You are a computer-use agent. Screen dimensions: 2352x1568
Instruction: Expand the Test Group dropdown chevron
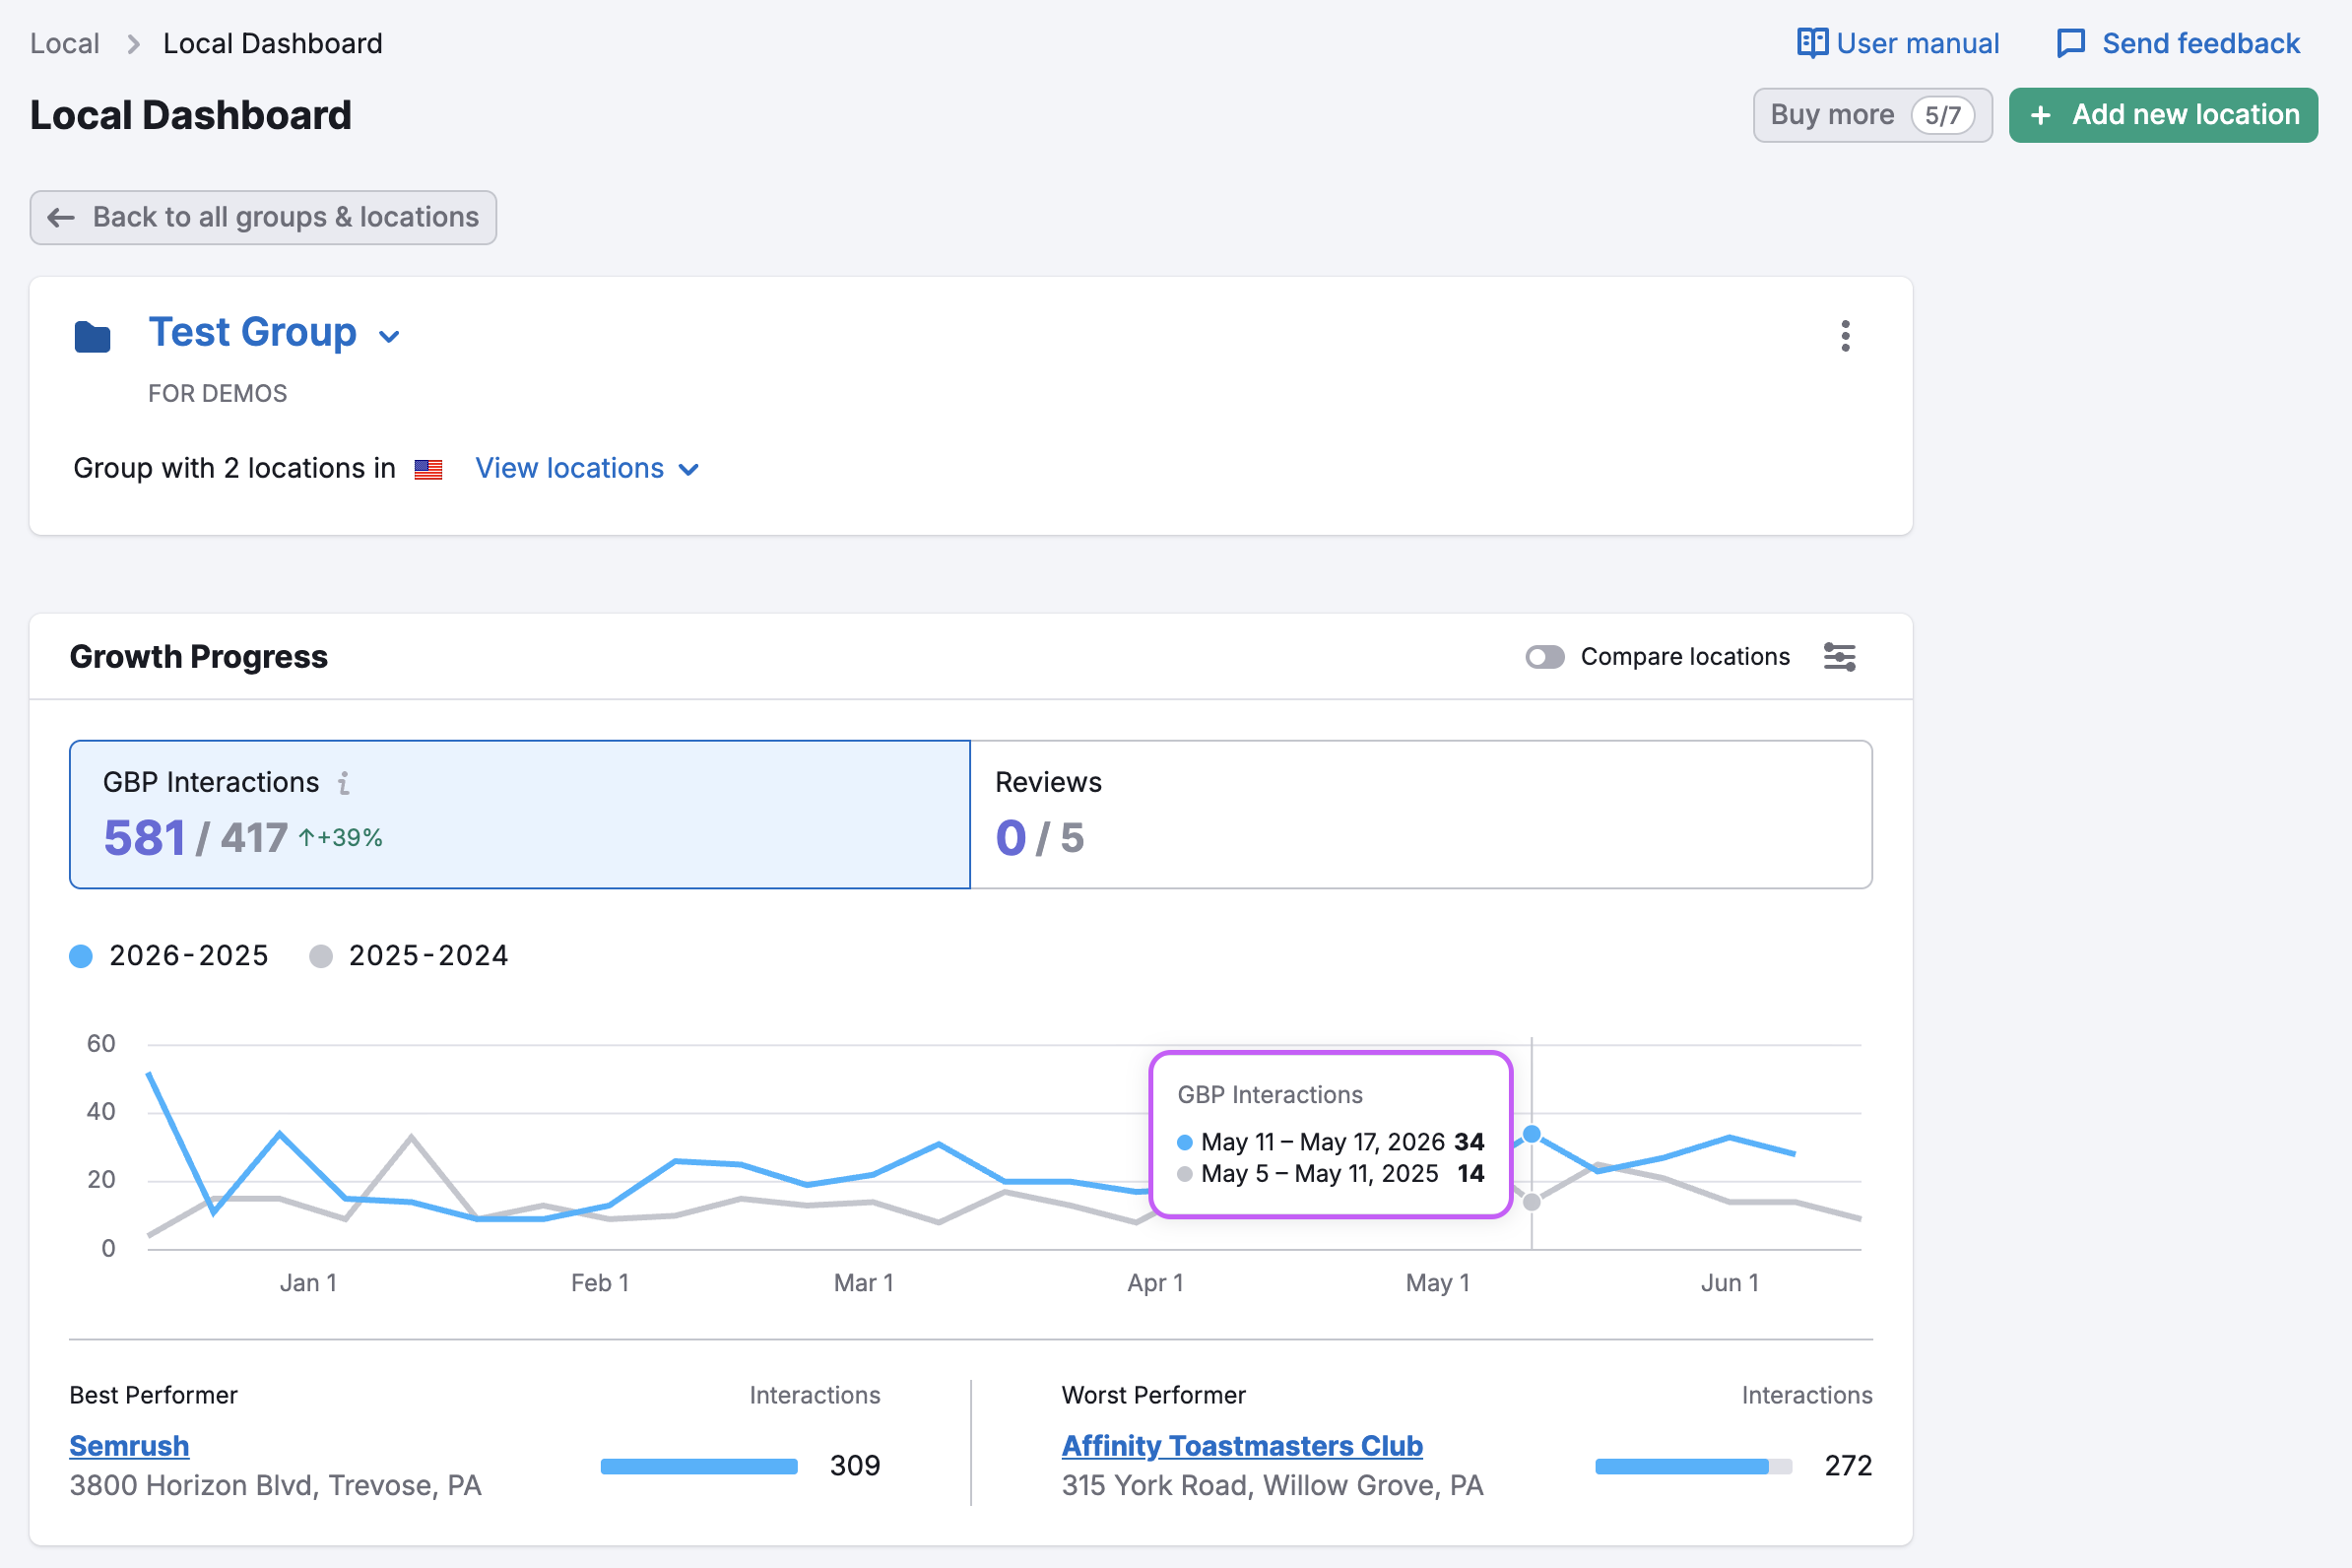[389, 337]
